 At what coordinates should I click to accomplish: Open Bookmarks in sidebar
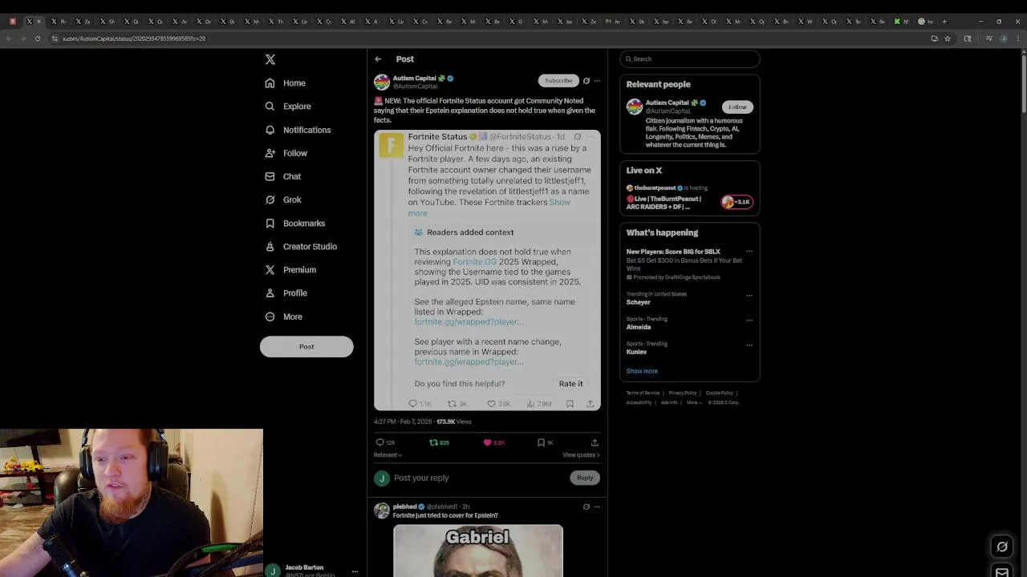295,224
